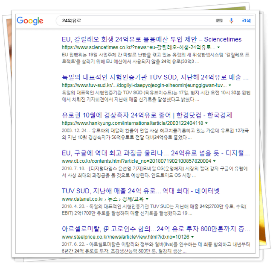Open the 구글 과징금 디지털타임스 result title

[156, 153]
